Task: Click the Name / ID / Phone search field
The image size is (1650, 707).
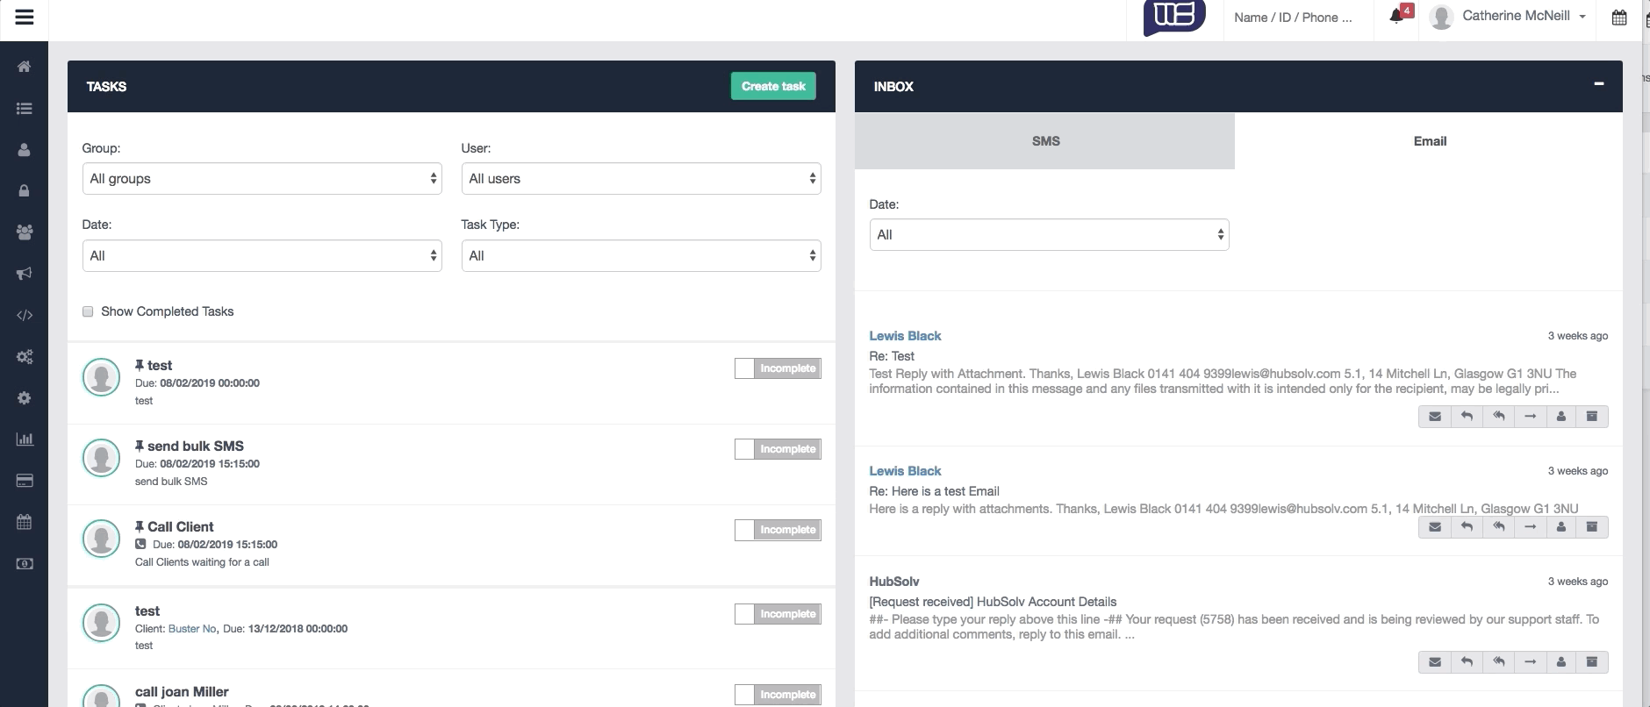Action: tap(1293, 18)
